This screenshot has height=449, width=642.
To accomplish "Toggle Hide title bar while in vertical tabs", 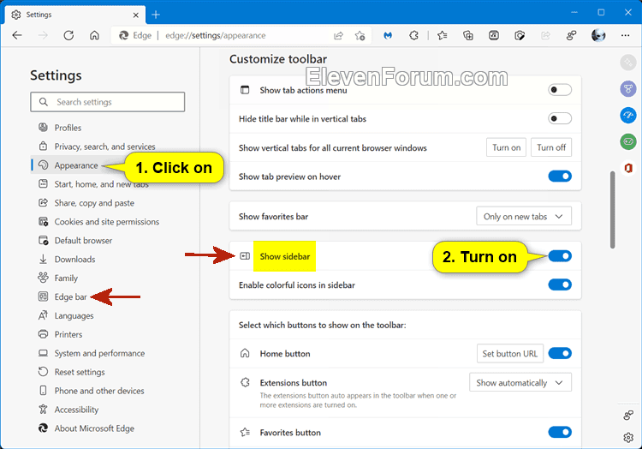I will click(560, 118).
